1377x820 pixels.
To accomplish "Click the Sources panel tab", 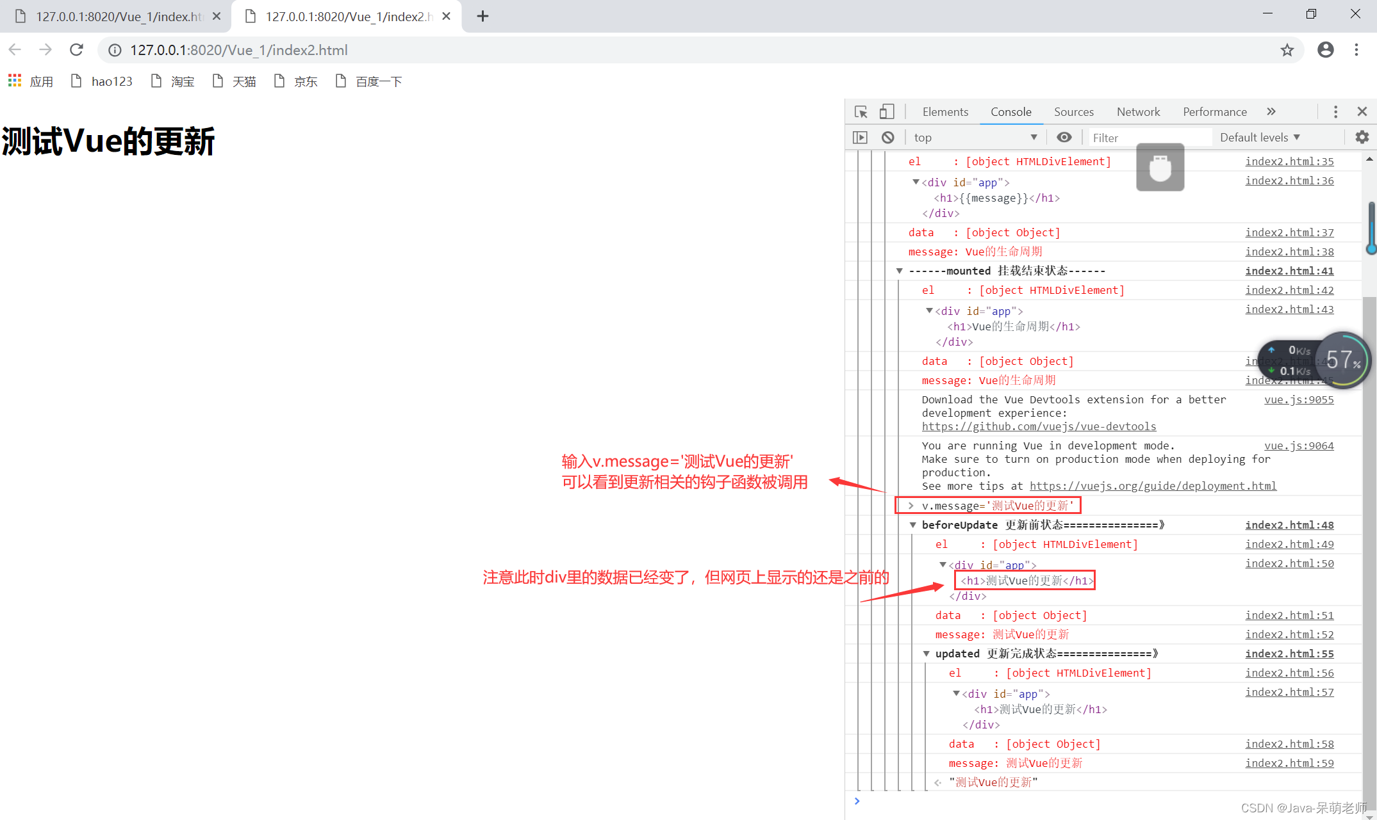I will point(1071,111).
